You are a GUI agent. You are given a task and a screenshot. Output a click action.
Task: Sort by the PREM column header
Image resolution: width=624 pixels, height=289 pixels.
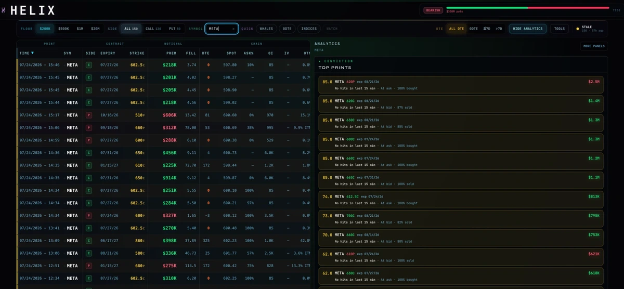[x=172, y=53]
